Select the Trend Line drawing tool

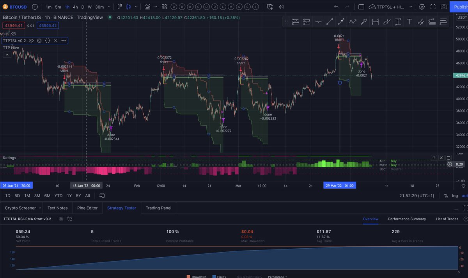(x=330, y=21)
